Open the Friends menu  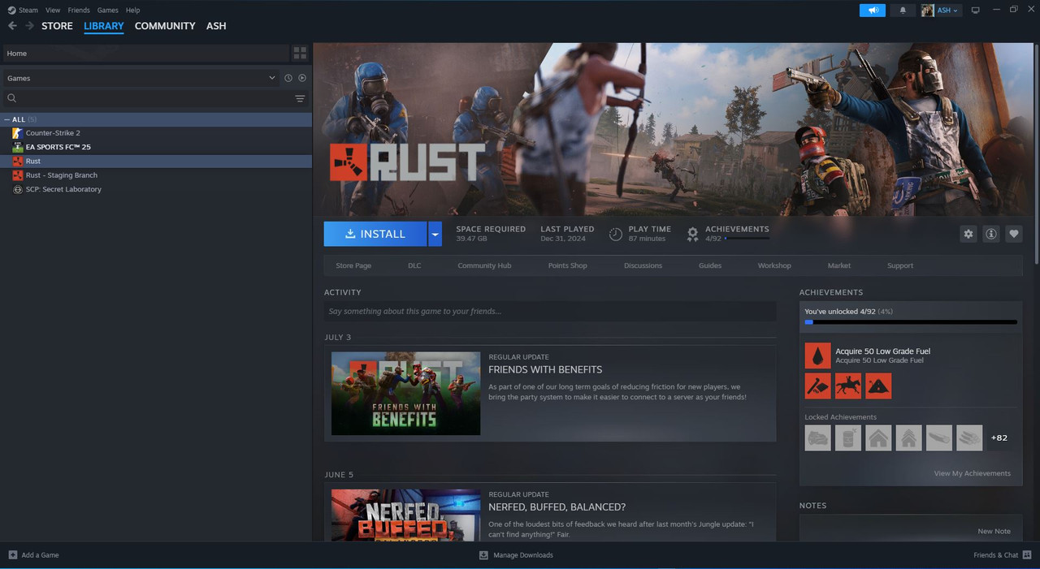[x=79, y=10]
